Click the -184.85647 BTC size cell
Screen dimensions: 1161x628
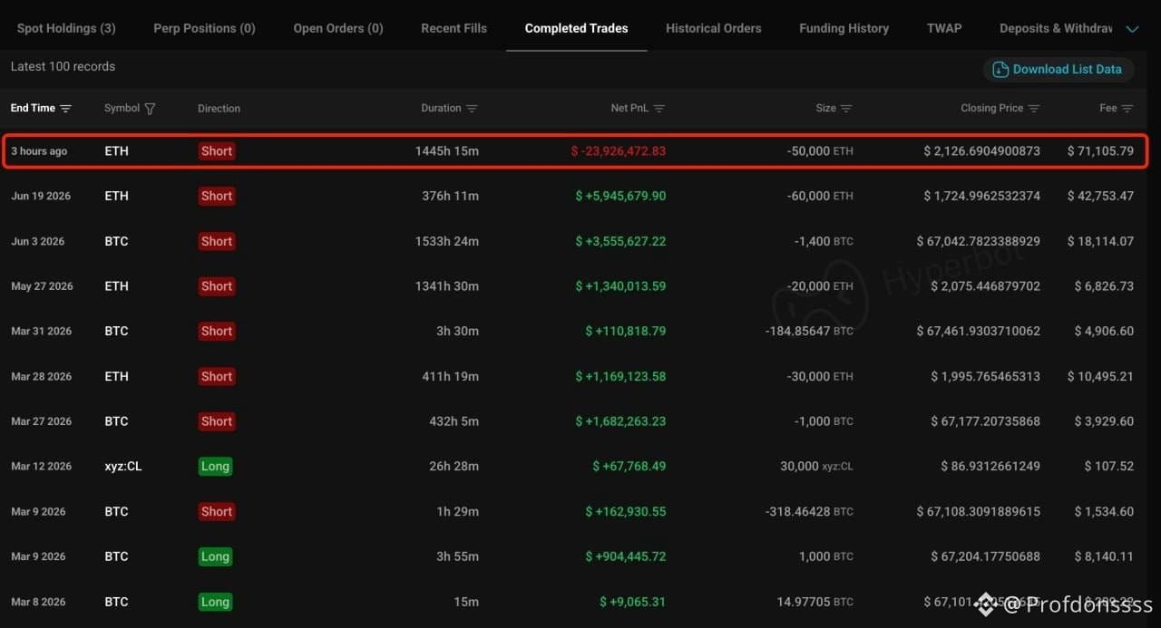tap(809, 331)
